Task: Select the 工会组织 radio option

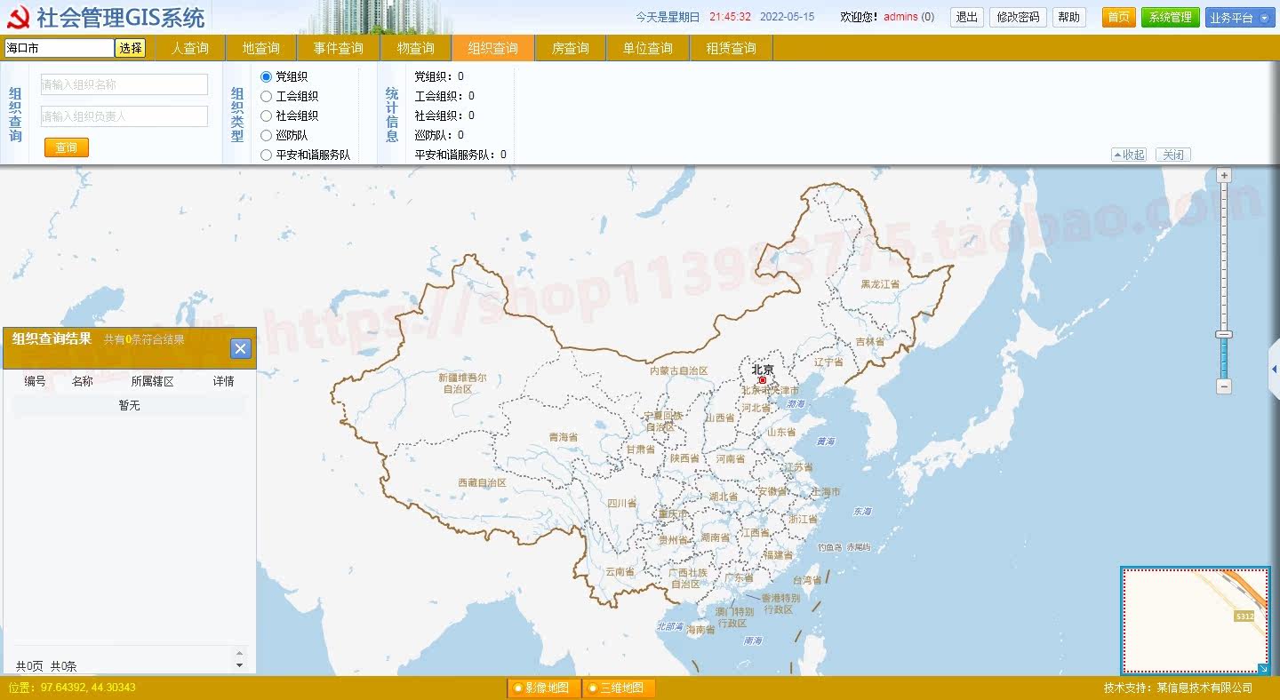Action: pos(266,96)
